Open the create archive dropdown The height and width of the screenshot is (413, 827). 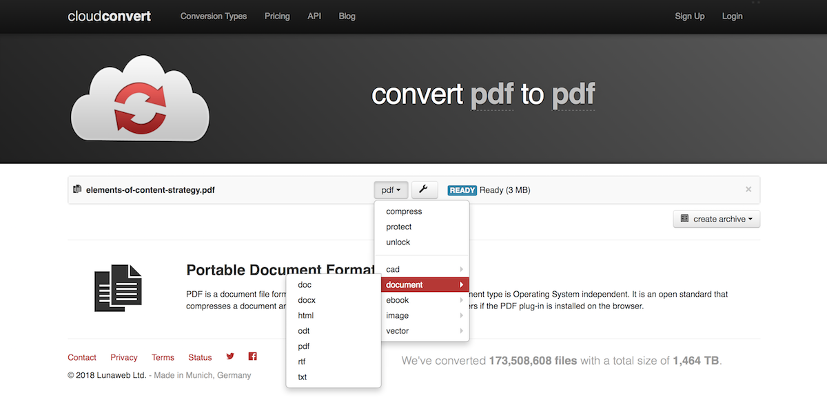[x=717, y=219]
